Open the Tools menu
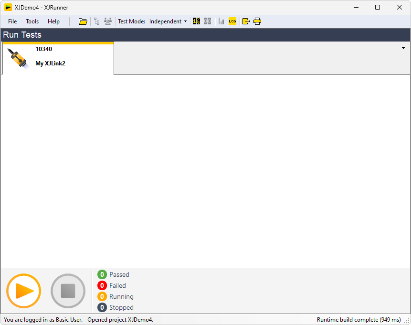 (x=32, y=21)
